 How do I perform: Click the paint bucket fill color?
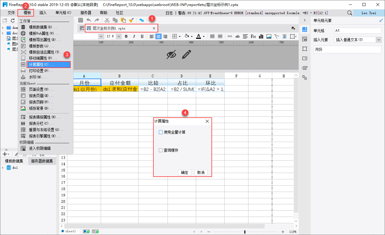186,36
